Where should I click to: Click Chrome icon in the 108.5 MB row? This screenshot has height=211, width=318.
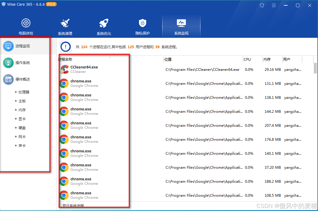[64, 195]
